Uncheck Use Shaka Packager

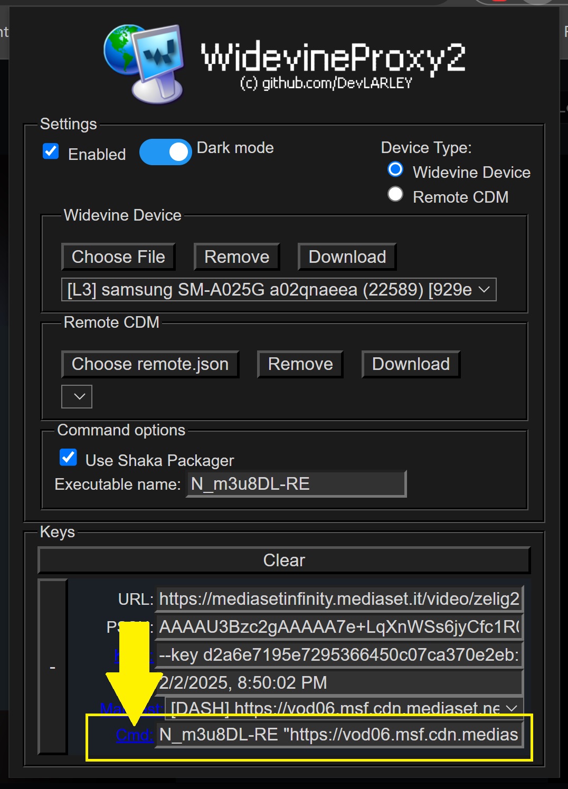69,458
